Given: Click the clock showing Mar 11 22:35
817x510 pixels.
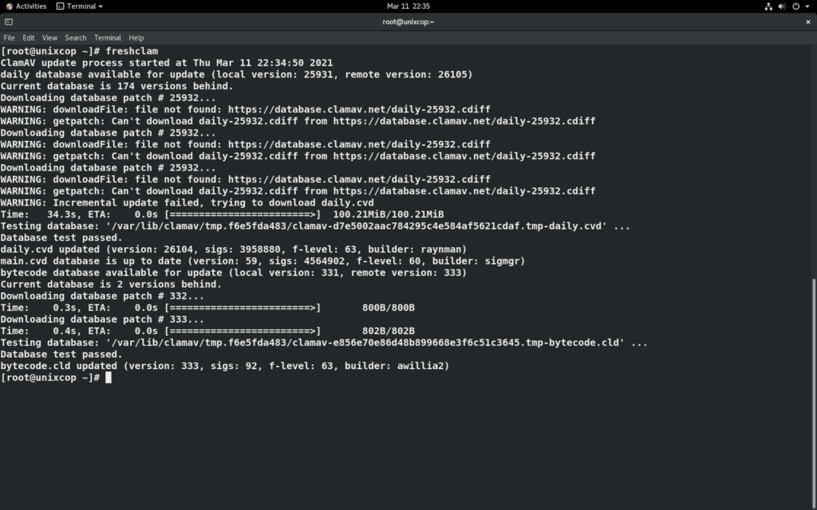Looking at the screenshot, I should point(408,6).
